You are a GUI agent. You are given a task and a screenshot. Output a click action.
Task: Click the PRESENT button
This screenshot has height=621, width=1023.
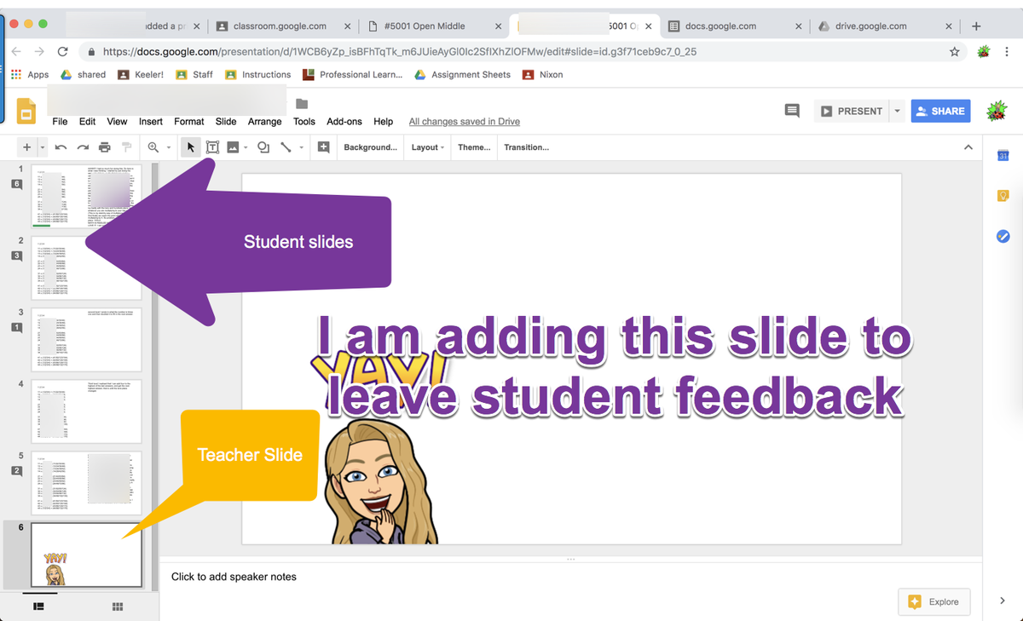coord(851,111)
